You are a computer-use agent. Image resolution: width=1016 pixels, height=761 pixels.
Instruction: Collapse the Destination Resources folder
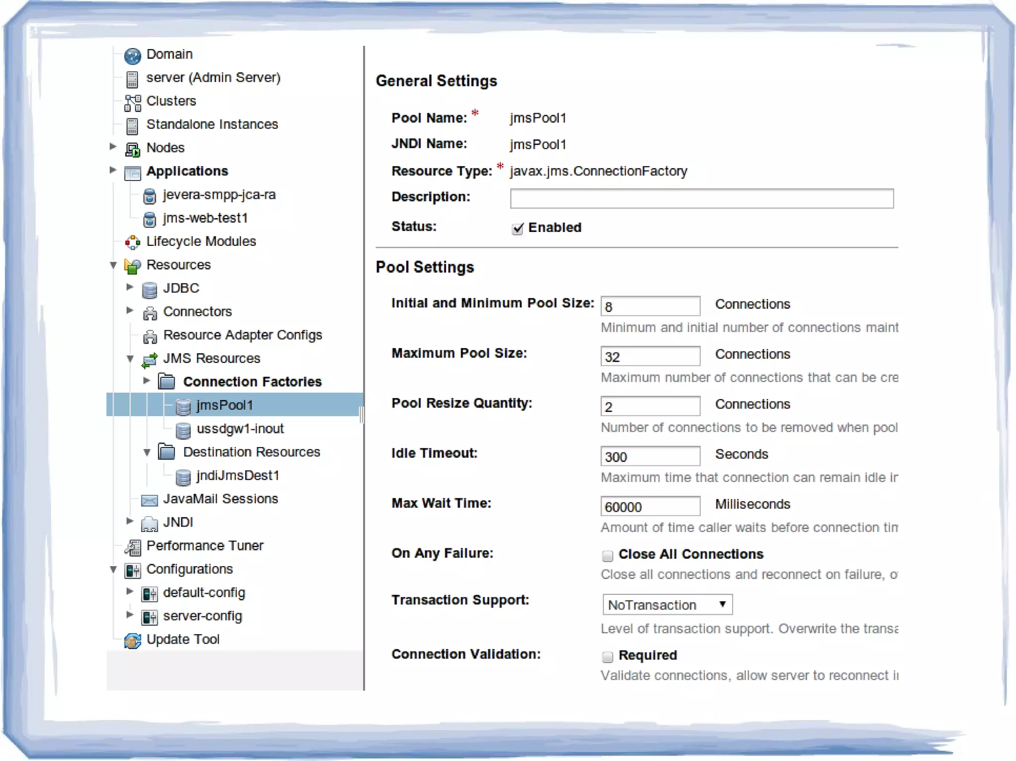(x=147, y=452)
